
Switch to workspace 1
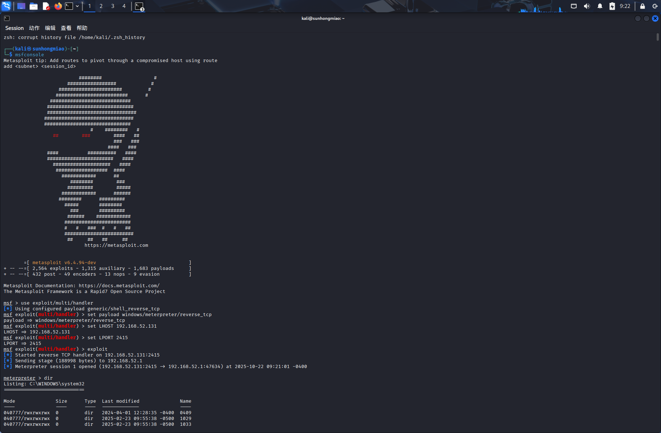[90, 6]
